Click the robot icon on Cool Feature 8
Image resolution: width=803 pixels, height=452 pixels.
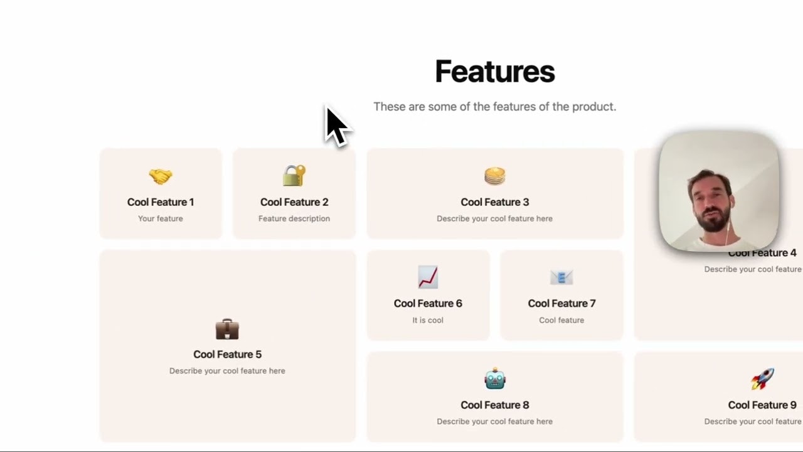pos(495,378)
